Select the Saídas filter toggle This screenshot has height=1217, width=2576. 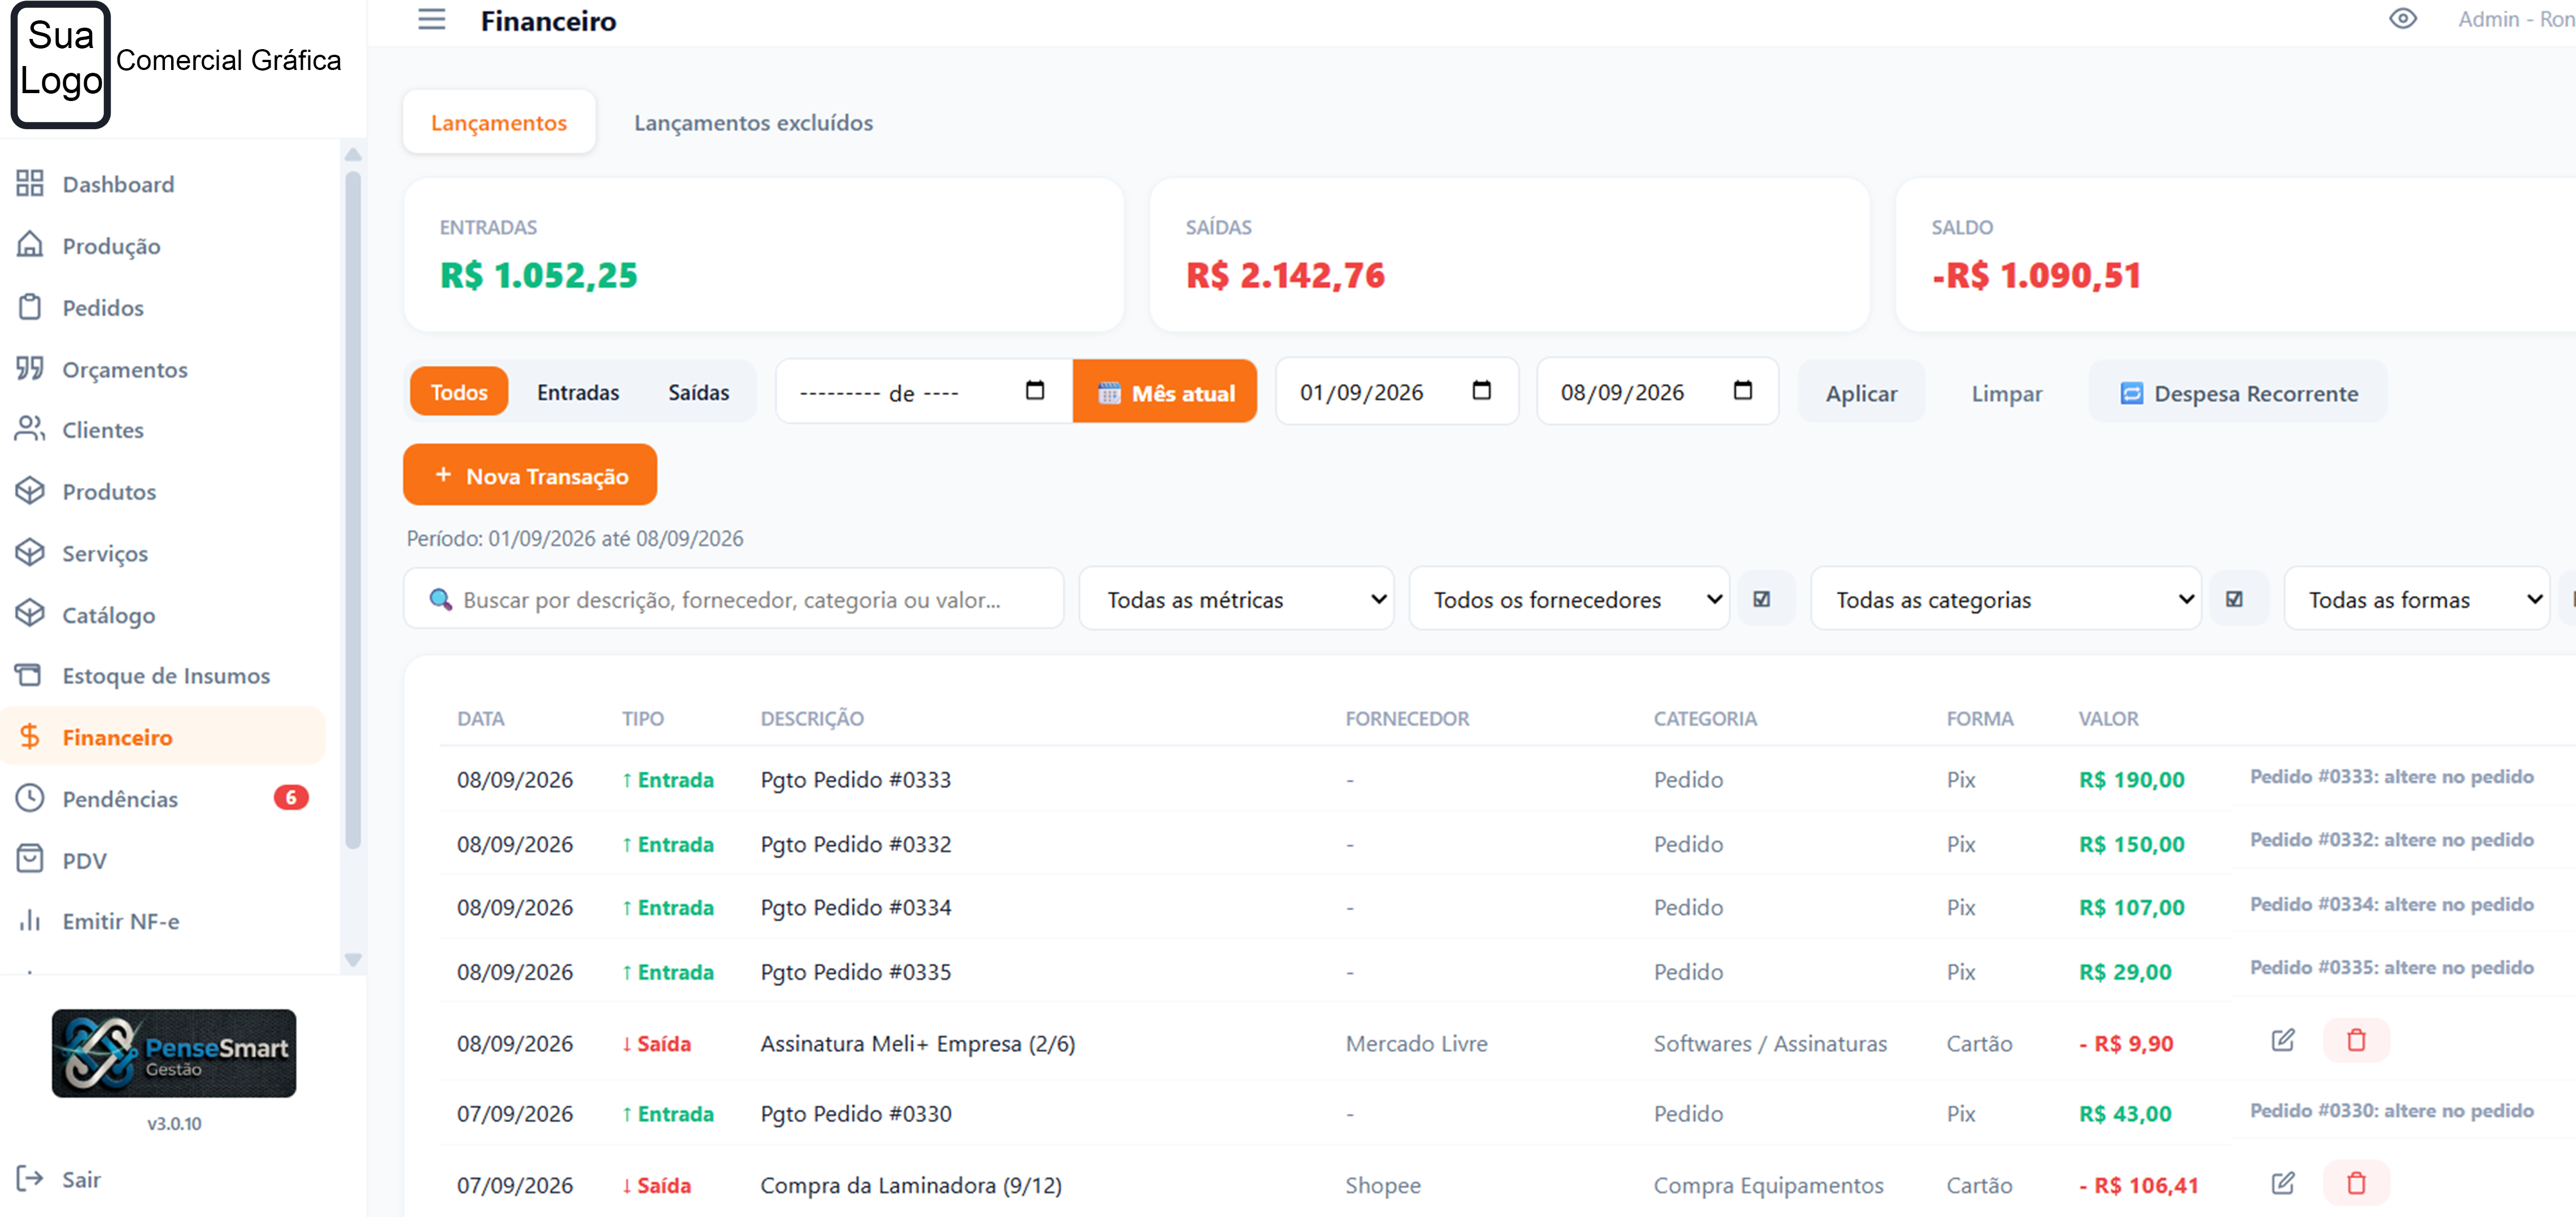[x=699, y=393]
